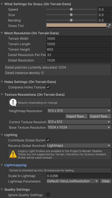Click the Export Raw button
Image resolution: width=112 pixels, height=198 pixels.
(100, 116)
